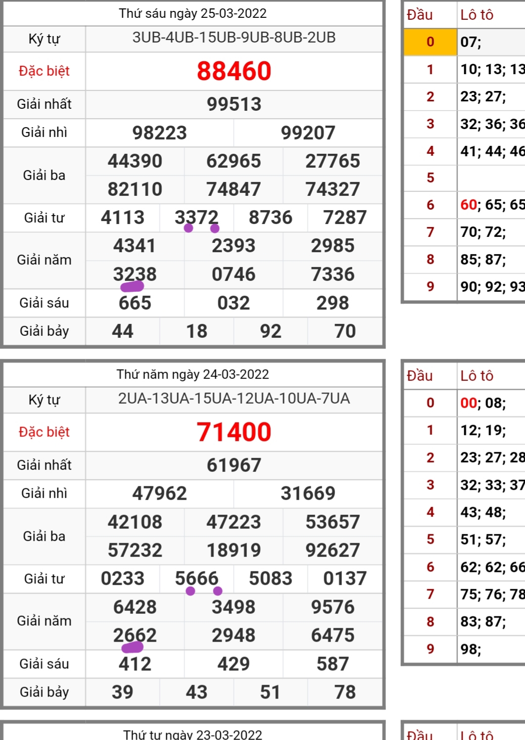Select the Giải sáu number 429

[234, 664]
